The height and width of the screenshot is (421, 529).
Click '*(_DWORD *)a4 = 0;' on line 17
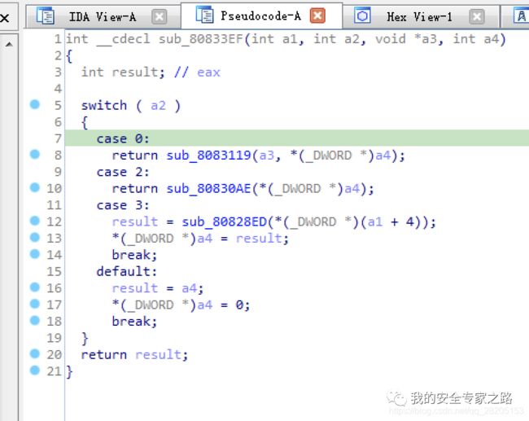point(181,305)
